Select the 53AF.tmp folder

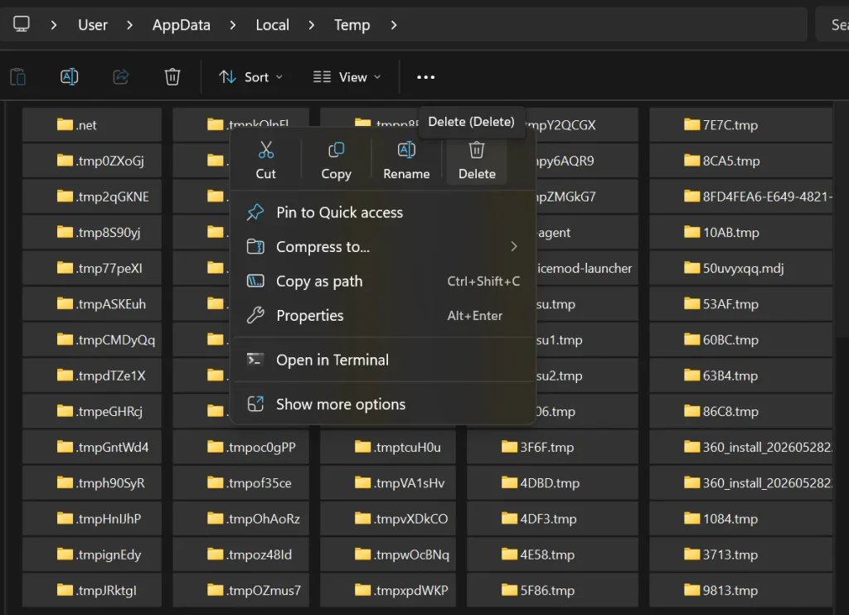tap(740, 303)
